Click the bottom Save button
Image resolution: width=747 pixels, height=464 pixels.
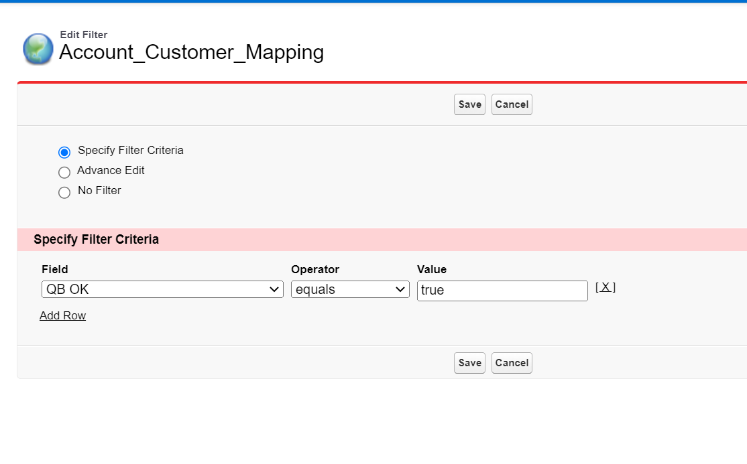pos(469,363)
